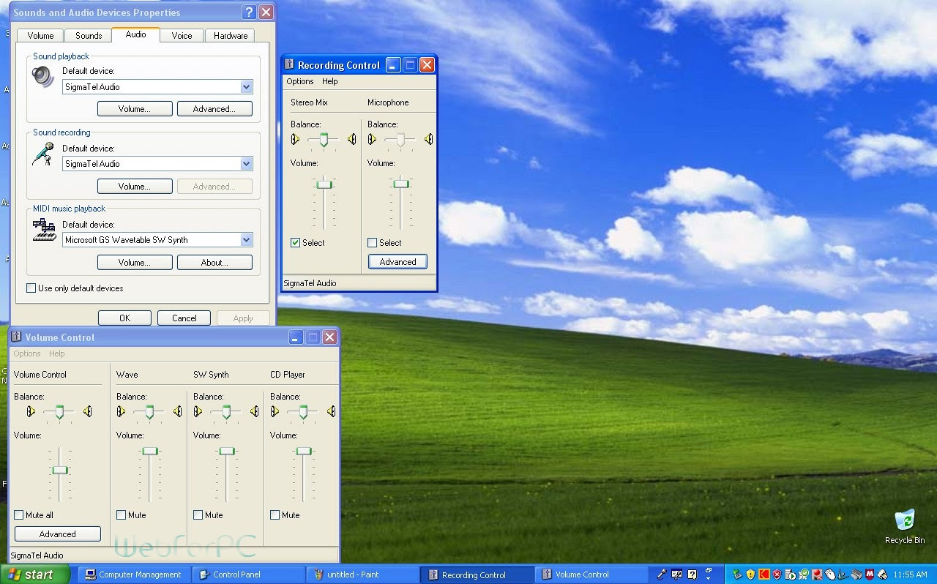This screenshot has width=937, height=584.
Task: Switch to Control Panel taskbar button
Action: [249, 574]
